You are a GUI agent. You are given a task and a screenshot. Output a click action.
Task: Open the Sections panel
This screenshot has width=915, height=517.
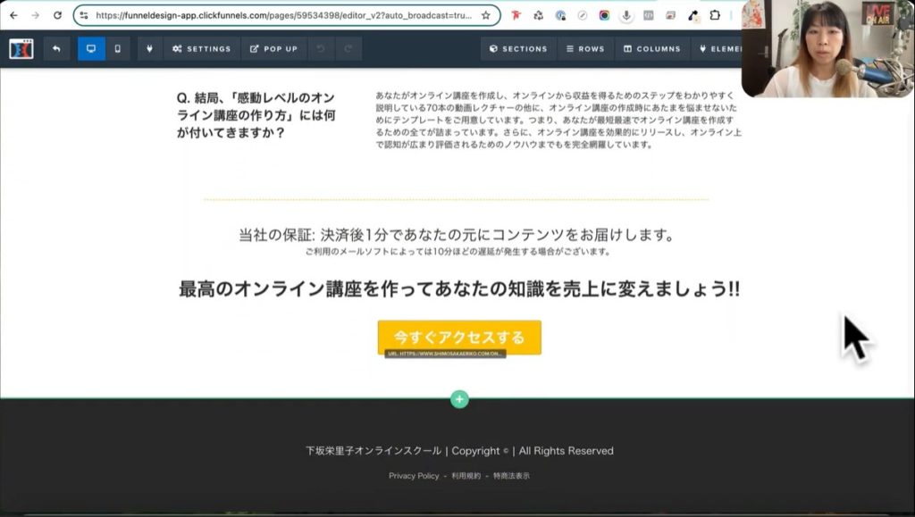point(518,49)
